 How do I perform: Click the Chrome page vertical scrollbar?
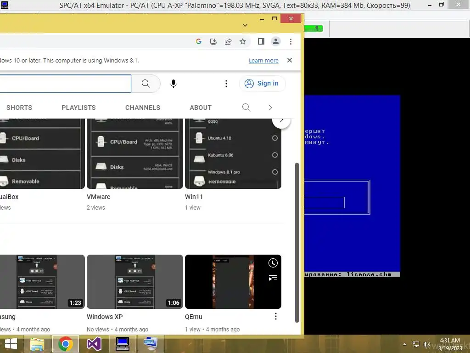coord(297,243)
